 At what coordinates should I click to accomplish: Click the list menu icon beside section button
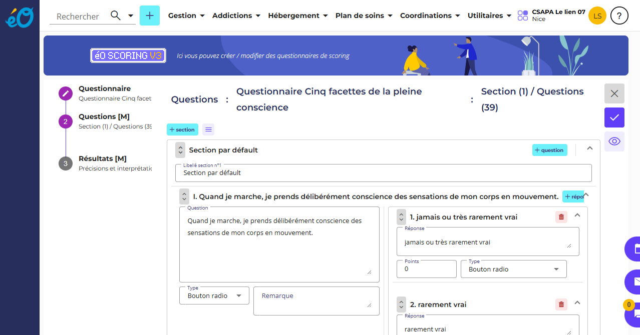[x=209, y=129]
